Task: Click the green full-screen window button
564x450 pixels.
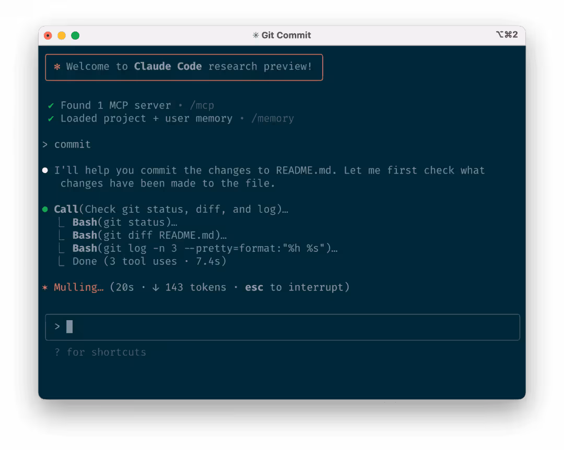Action: click(75, 35)
